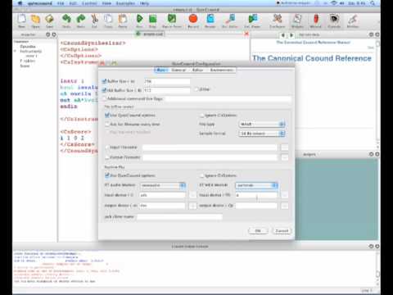Click the green Redo arrow icon

pyautogui.click(x=80, y=19)
